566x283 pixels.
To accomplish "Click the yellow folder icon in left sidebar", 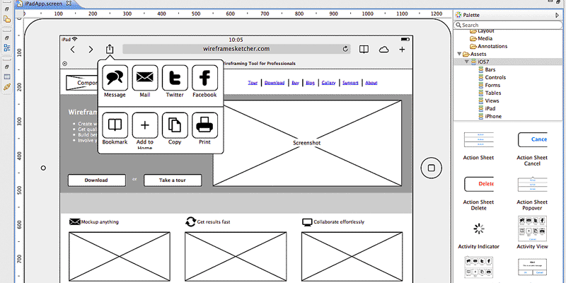I will click(x=7, y=19).
